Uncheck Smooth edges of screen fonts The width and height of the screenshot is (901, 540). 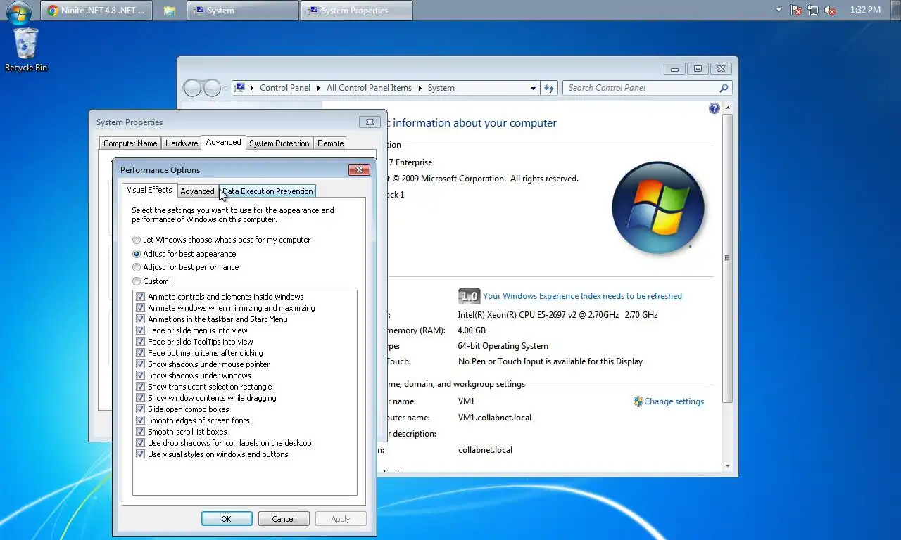coord(141,420)
